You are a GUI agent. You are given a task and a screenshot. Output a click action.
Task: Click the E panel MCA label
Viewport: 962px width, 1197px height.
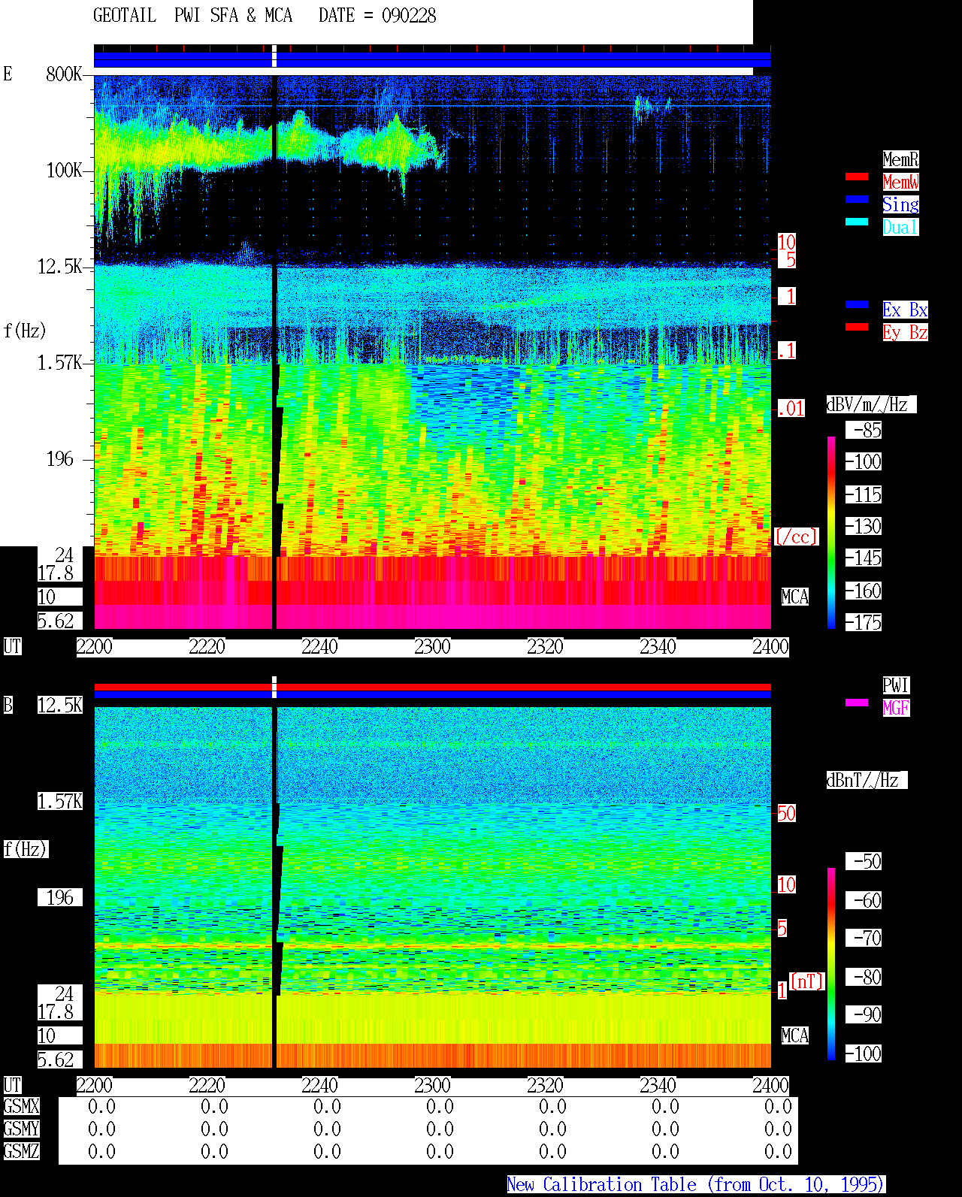(795, 597)
